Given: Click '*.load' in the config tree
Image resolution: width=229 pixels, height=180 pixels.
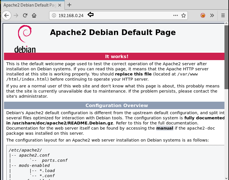Looking at the screenshot, I should tap(47, 171).
